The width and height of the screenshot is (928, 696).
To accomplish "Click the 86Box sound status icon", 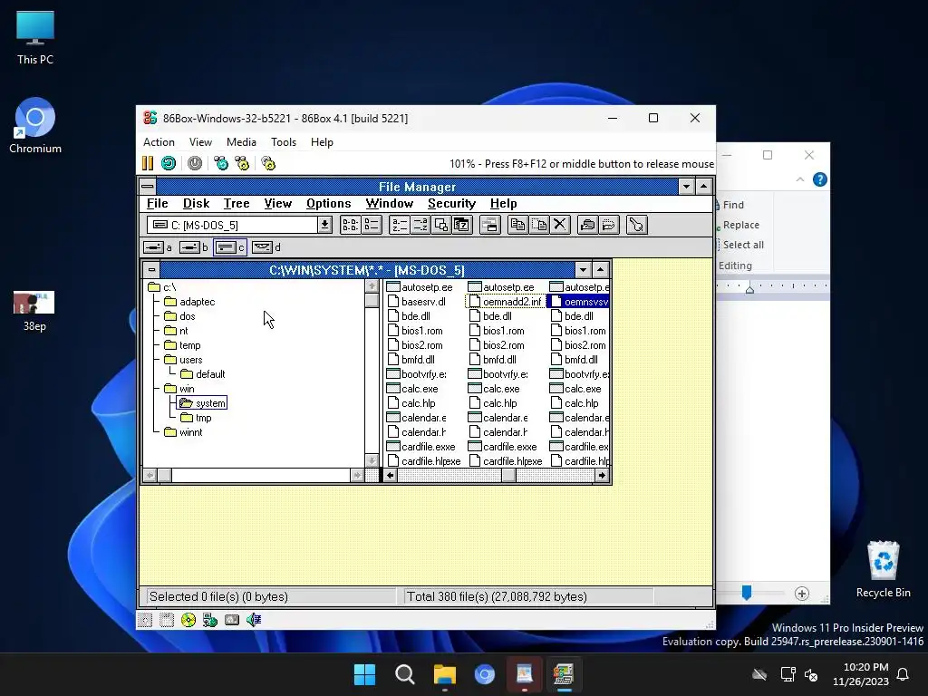I will 254,620.
